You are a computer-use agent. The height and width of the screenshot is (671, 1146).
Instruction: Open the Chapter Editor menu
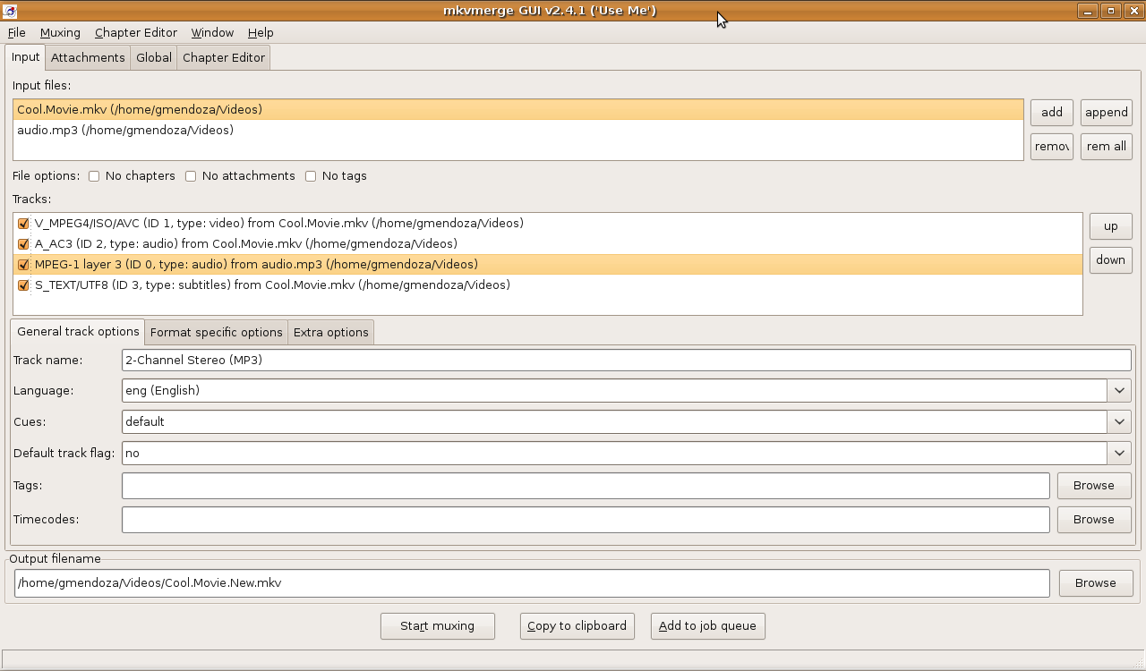point(135,32)
